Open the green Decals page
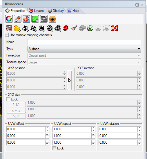 pyautogui.click(x=35, y=19)
